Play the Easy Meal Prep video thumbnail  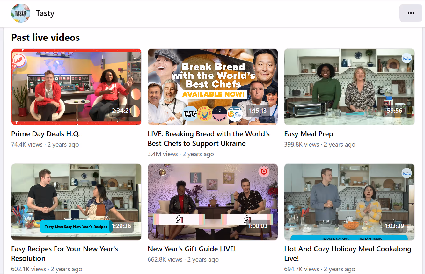click(349, 87)
